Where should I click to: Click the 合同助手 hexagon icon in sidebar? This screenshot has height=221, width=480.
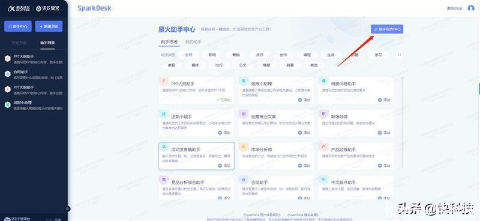(8, 74)
